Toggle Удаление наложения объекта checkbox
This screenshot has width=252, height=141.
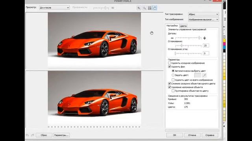169,87
